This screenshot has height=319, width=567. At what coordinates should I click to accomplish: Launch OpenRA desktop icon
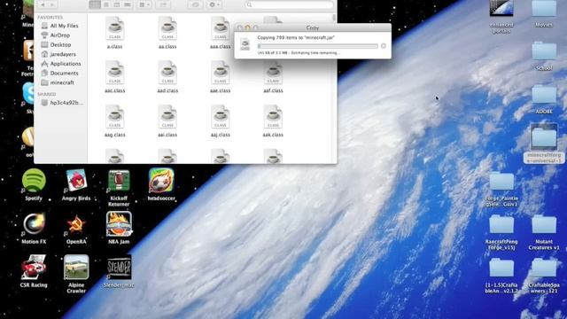click(x=76, y=224)
